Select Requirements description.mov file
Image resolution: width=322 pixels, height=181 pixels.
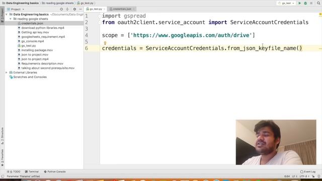pos(42,64)
